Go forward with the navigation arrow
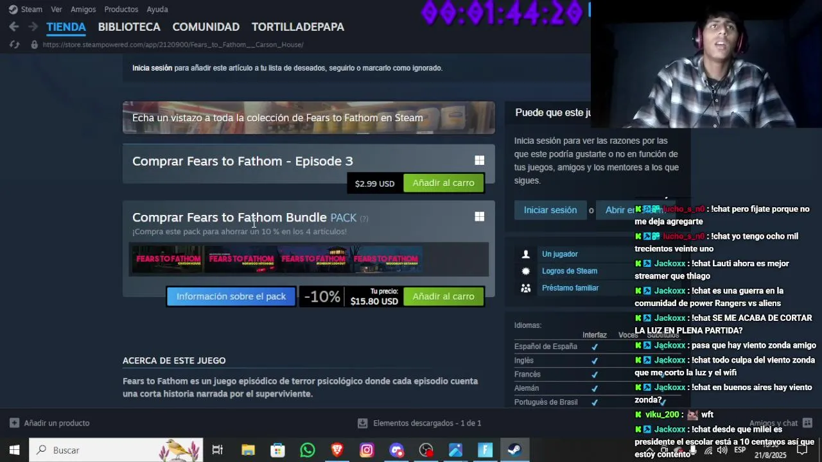 tap(33, 27)
